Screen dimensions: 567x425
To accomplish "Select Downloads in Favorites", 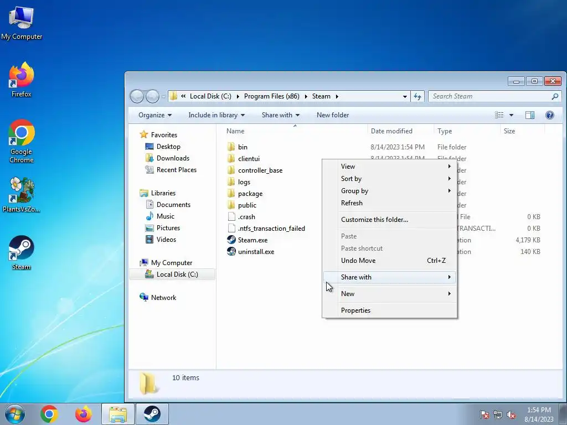I will click(x=173, y=158).
